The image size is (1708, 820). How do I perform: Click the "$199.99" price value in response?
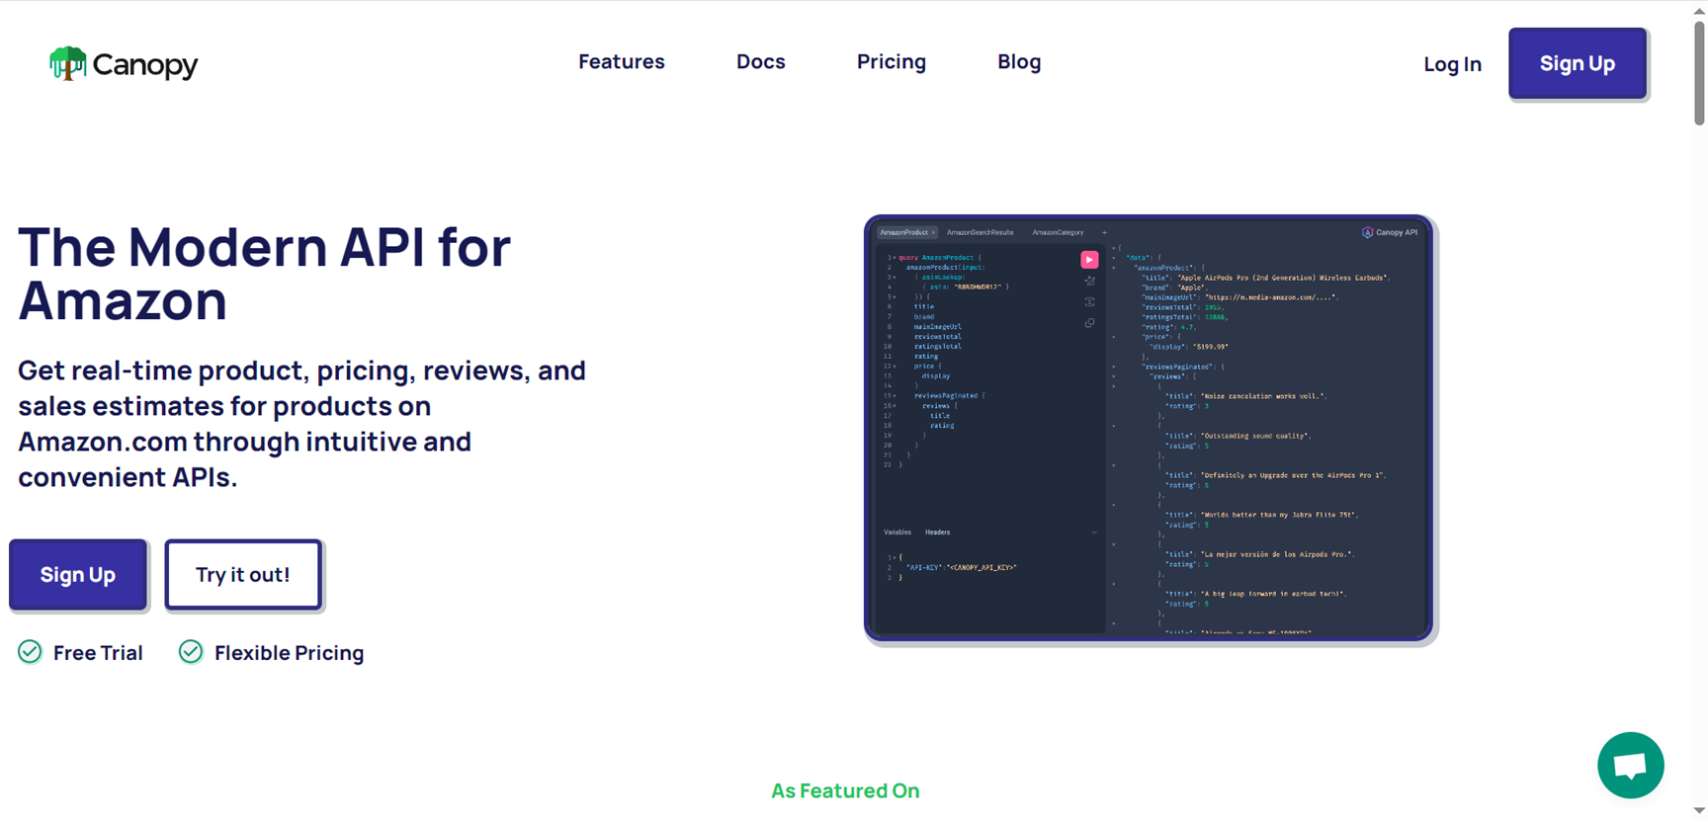(x=1210, y=347)
